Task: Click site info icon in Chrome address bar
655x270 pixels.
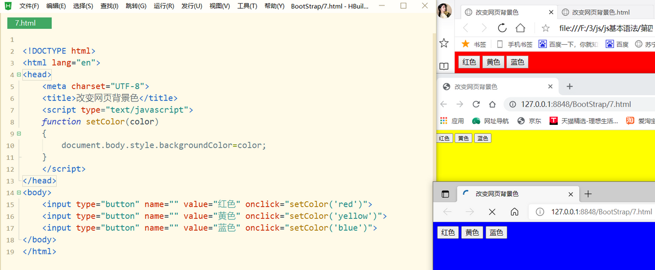Action: 513,104
